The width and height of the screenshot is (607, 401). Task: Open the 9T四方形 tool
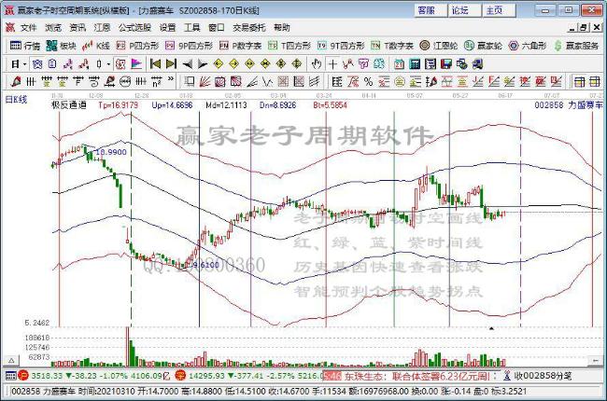pos(341,46)
